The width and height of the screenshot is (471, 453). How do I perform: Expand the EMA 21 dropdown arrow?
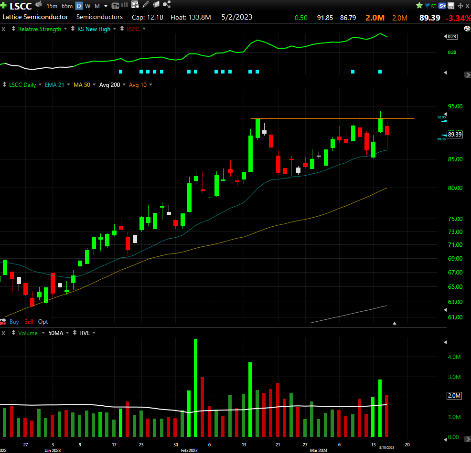tap(68, 84)
